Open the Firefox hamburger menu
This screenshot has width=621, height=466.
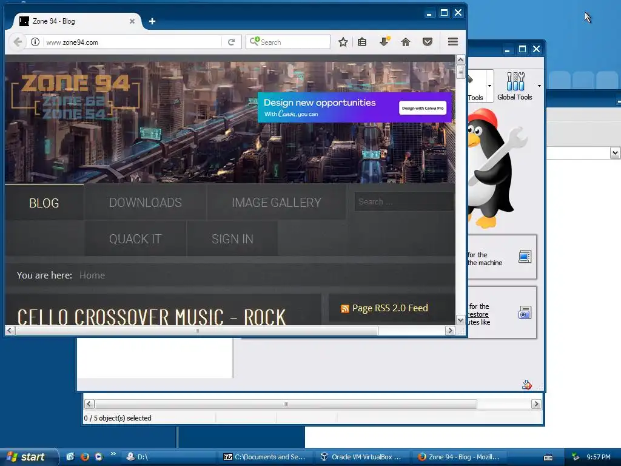pos(452,42)
